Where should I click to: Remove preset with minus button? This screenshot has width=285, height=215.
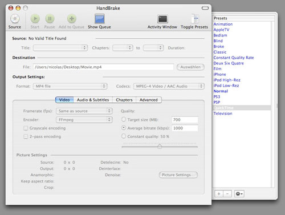click(227, 194)
